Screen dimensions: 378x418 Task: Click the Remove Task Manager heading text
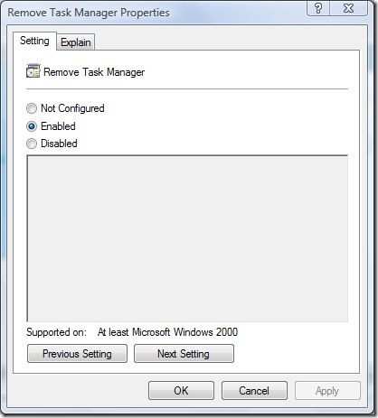coord(94,72)
